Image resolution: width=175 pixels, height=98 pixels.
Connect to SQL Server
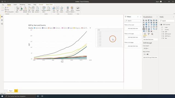(x=29, y=10)
